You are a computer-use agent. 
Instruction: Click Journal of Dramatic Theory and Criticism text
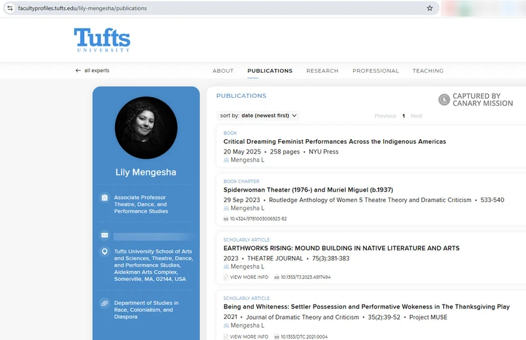(x=302, y=317)
